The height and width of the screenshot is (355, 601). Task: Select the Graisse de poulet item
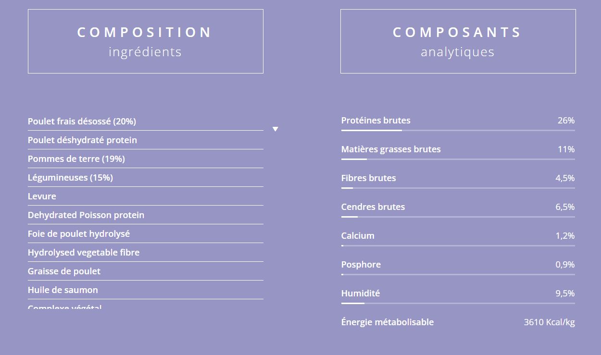64,271
